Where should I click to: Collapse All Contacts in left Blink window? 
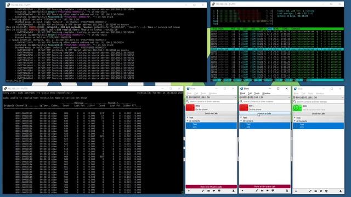click(188, 121)
